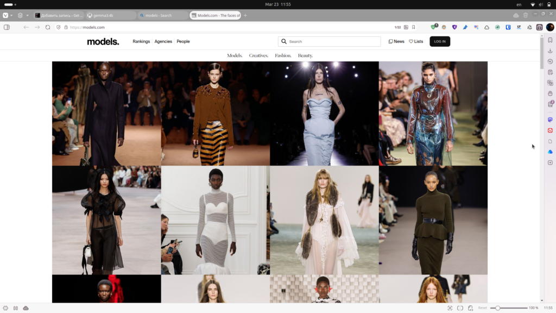Open status bar settings gear icon
Screen dimensions: 556x313
(x=5, y=308)
